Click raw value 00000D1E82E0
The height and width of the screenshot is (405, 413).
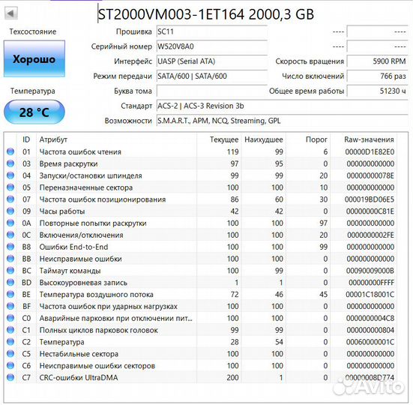point(370,152)
